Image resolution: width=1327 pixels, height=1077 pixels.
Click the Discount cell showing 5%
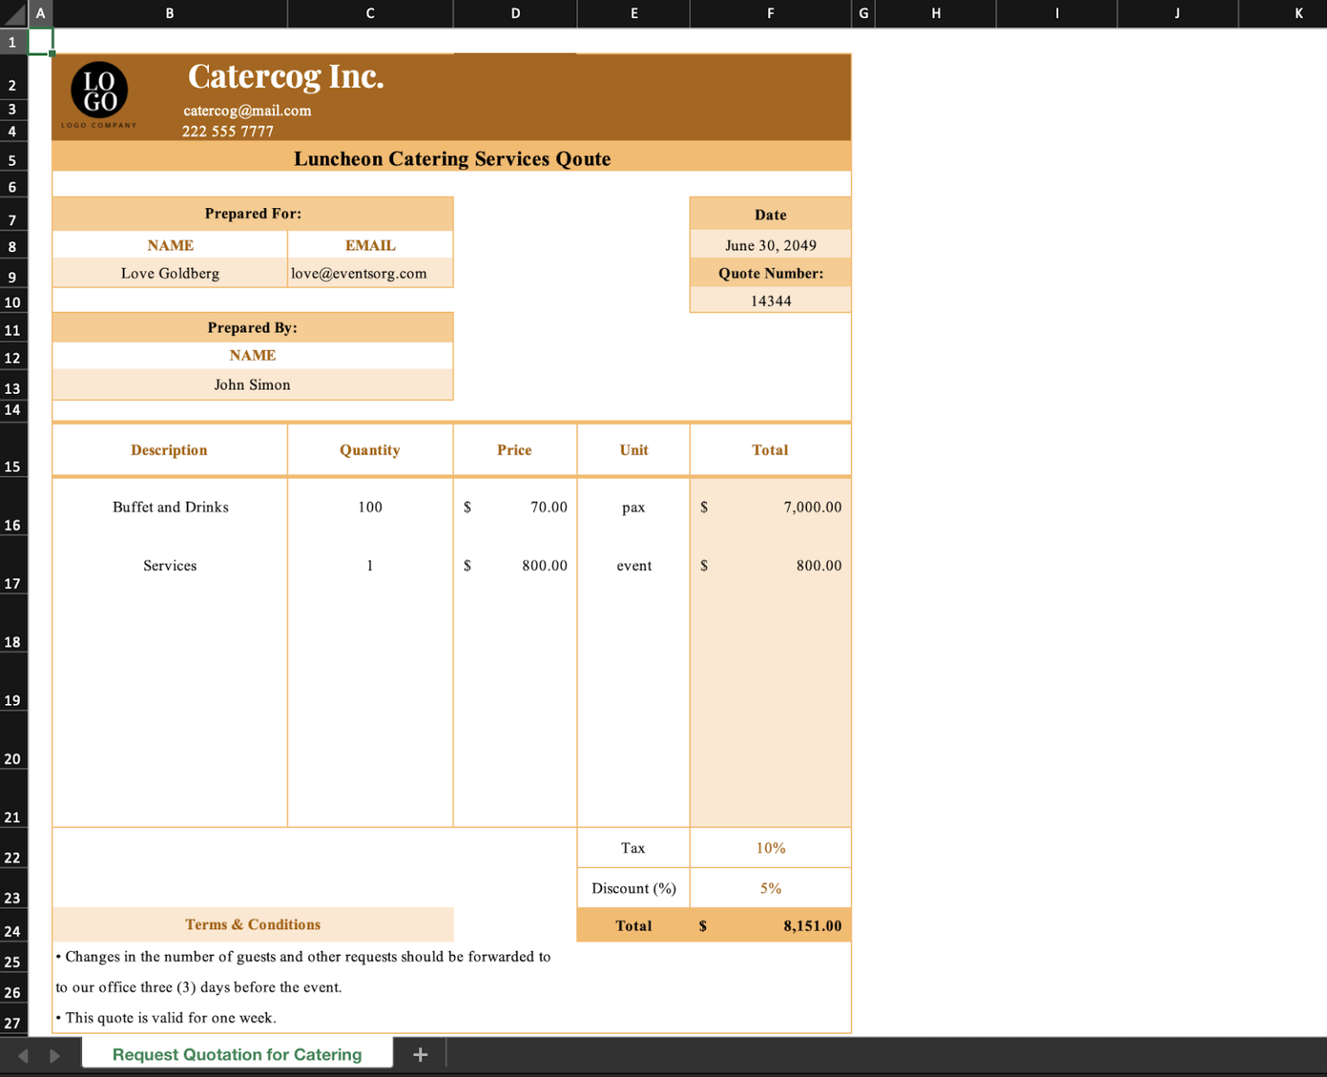pos(769,888)
